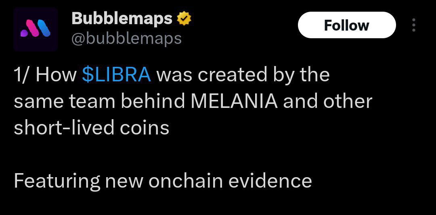Screen dimensions: 436x215
Task: Open the $LIBRA cashtag link
Action: pos(117,75)
